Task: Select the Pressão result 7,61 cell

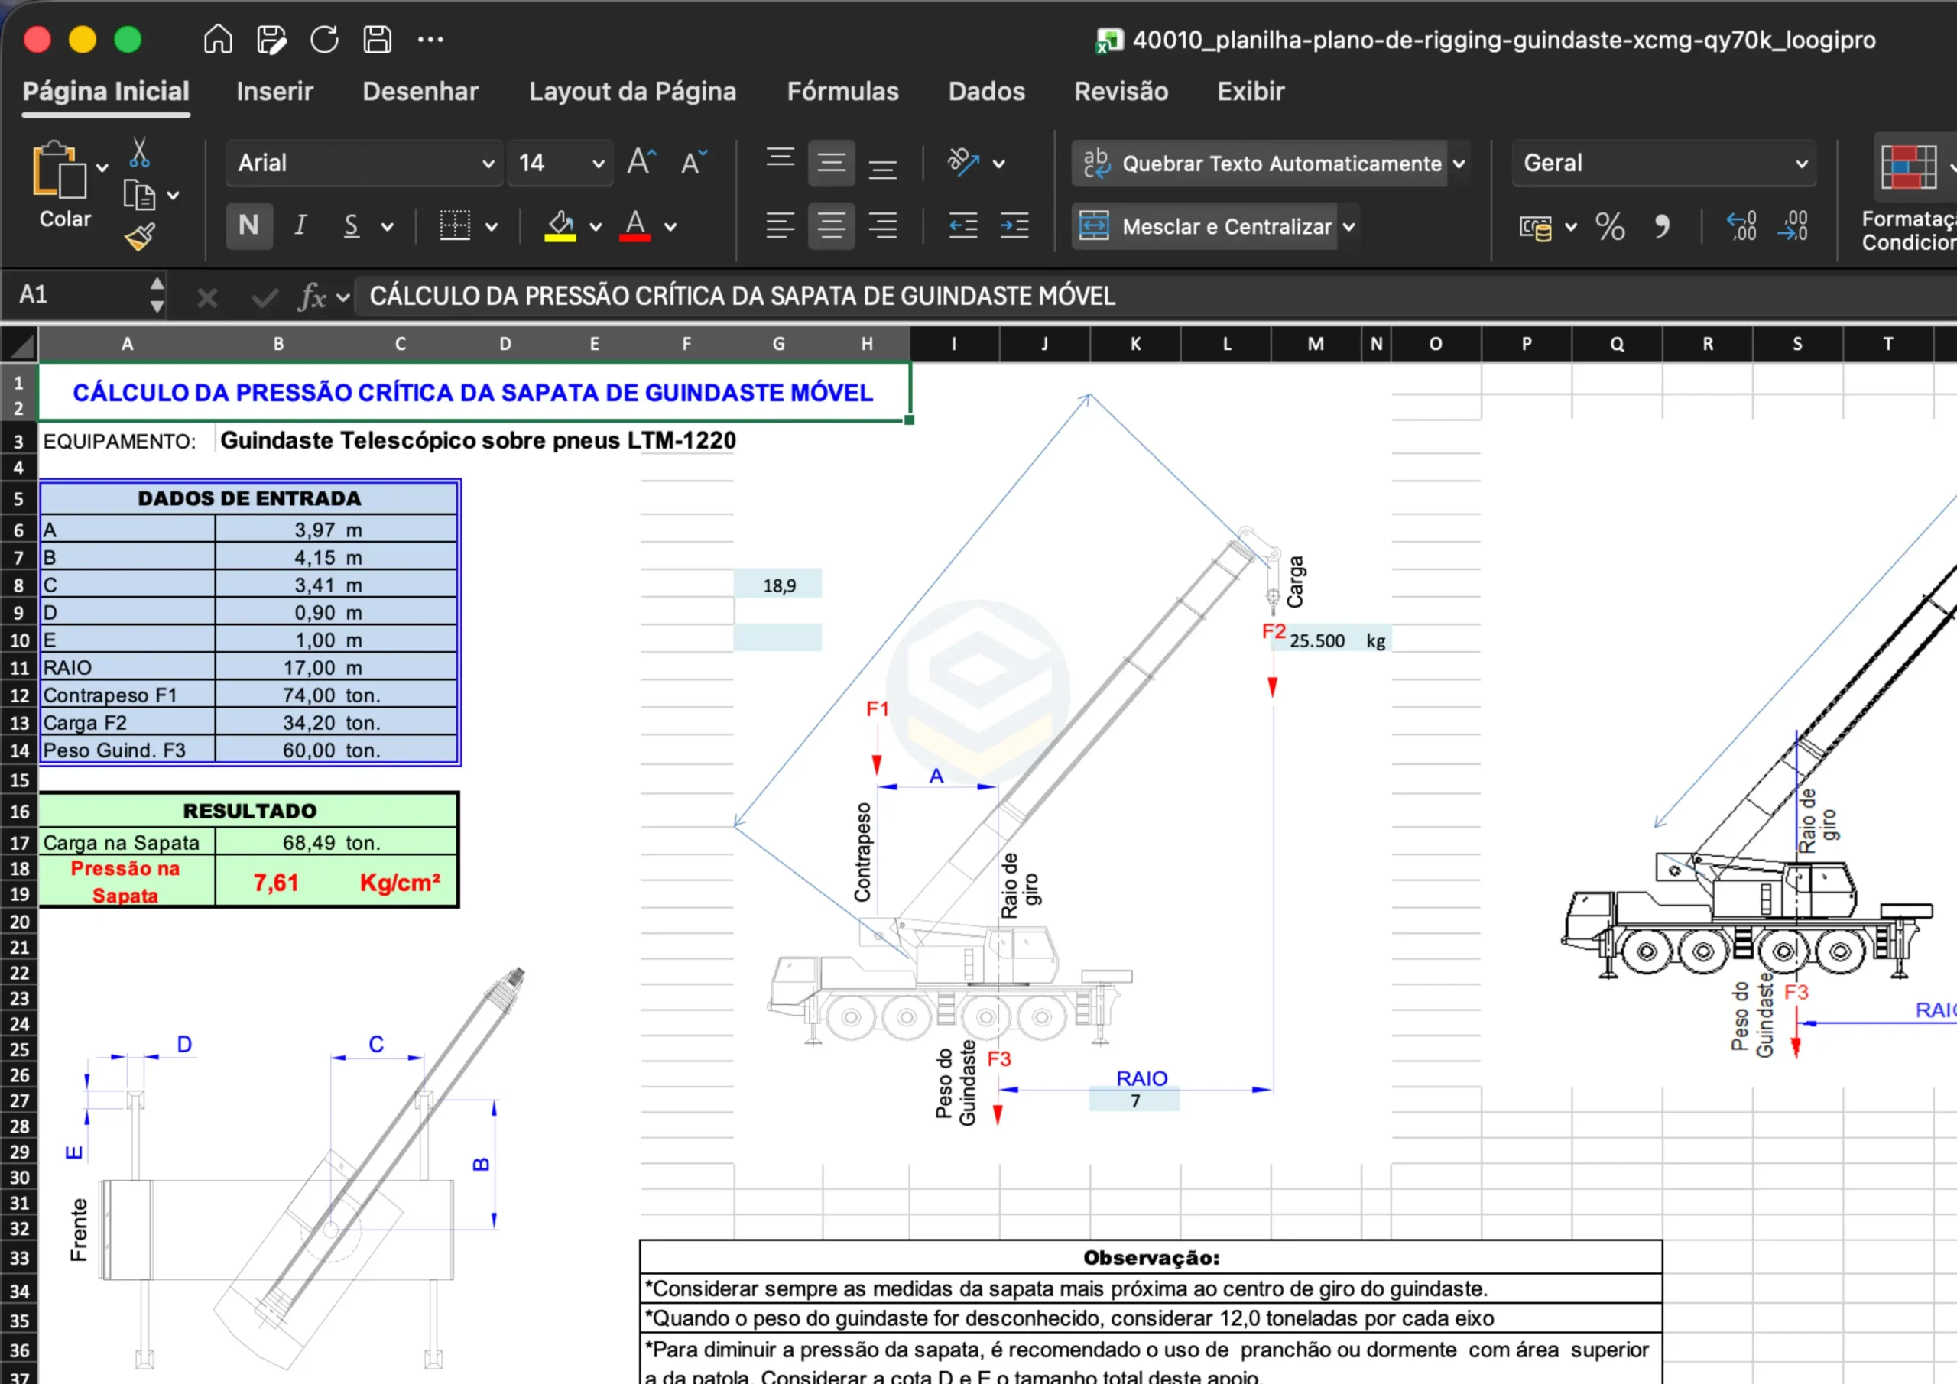Action: point(276,882)
